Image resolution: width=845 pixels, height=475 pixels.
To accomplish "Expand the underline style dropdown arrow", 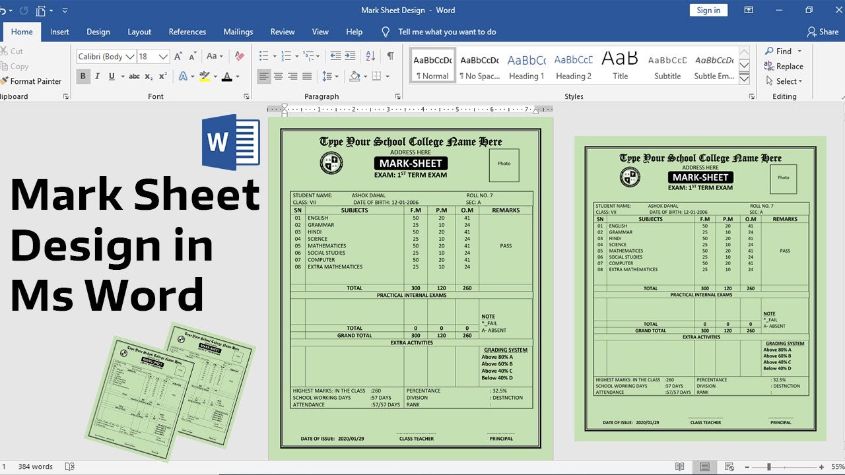I will [x=121, y=77].
